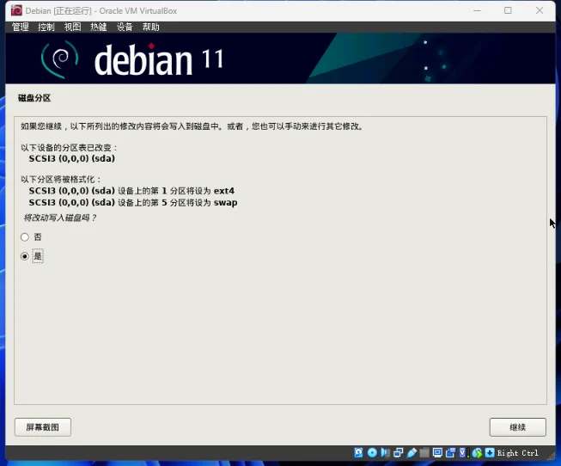Image resolution: width=561 pixels, height=466 pixels.
Task: Click the 继续 button
Action: tap(518, 427)
